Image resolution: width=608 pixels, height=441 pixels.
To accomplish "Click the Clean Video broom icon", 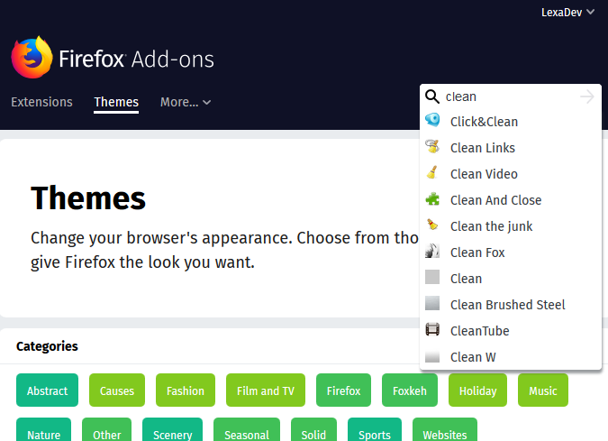I will [x=432, y=173].
